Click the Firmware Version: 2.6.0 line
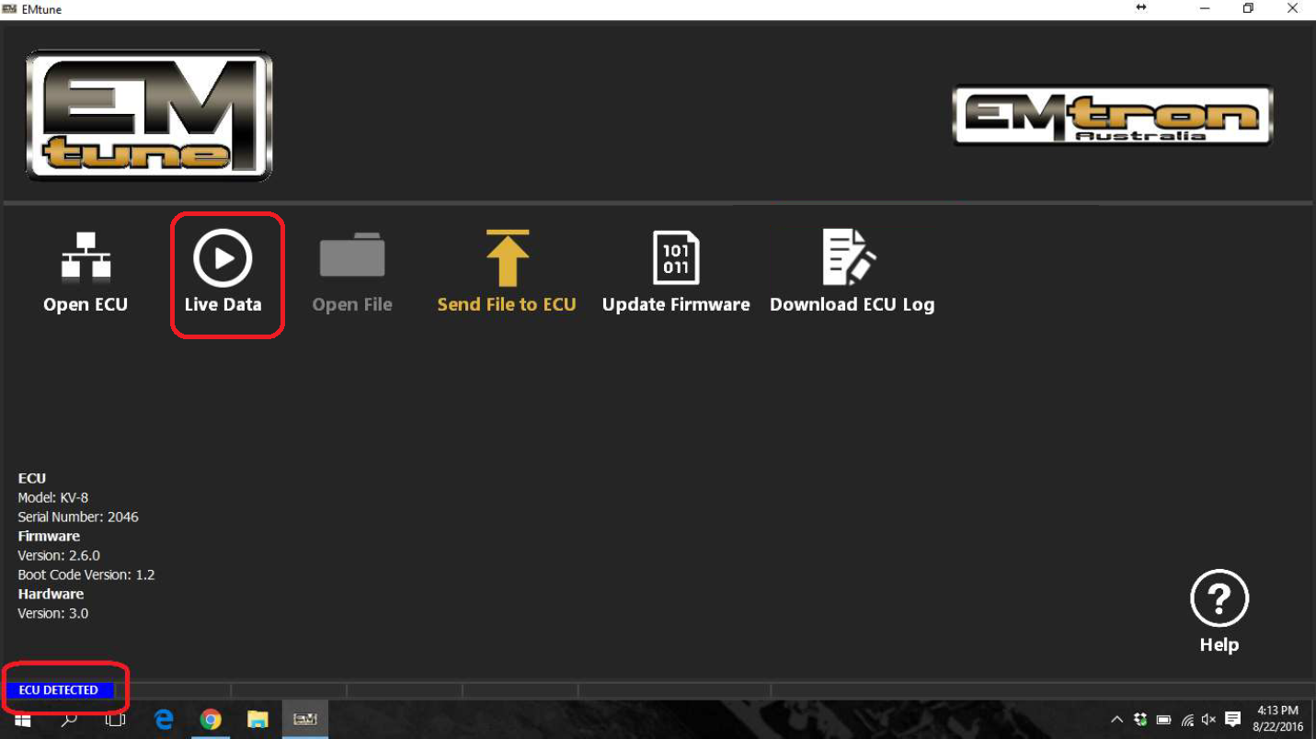 point(59,555)
